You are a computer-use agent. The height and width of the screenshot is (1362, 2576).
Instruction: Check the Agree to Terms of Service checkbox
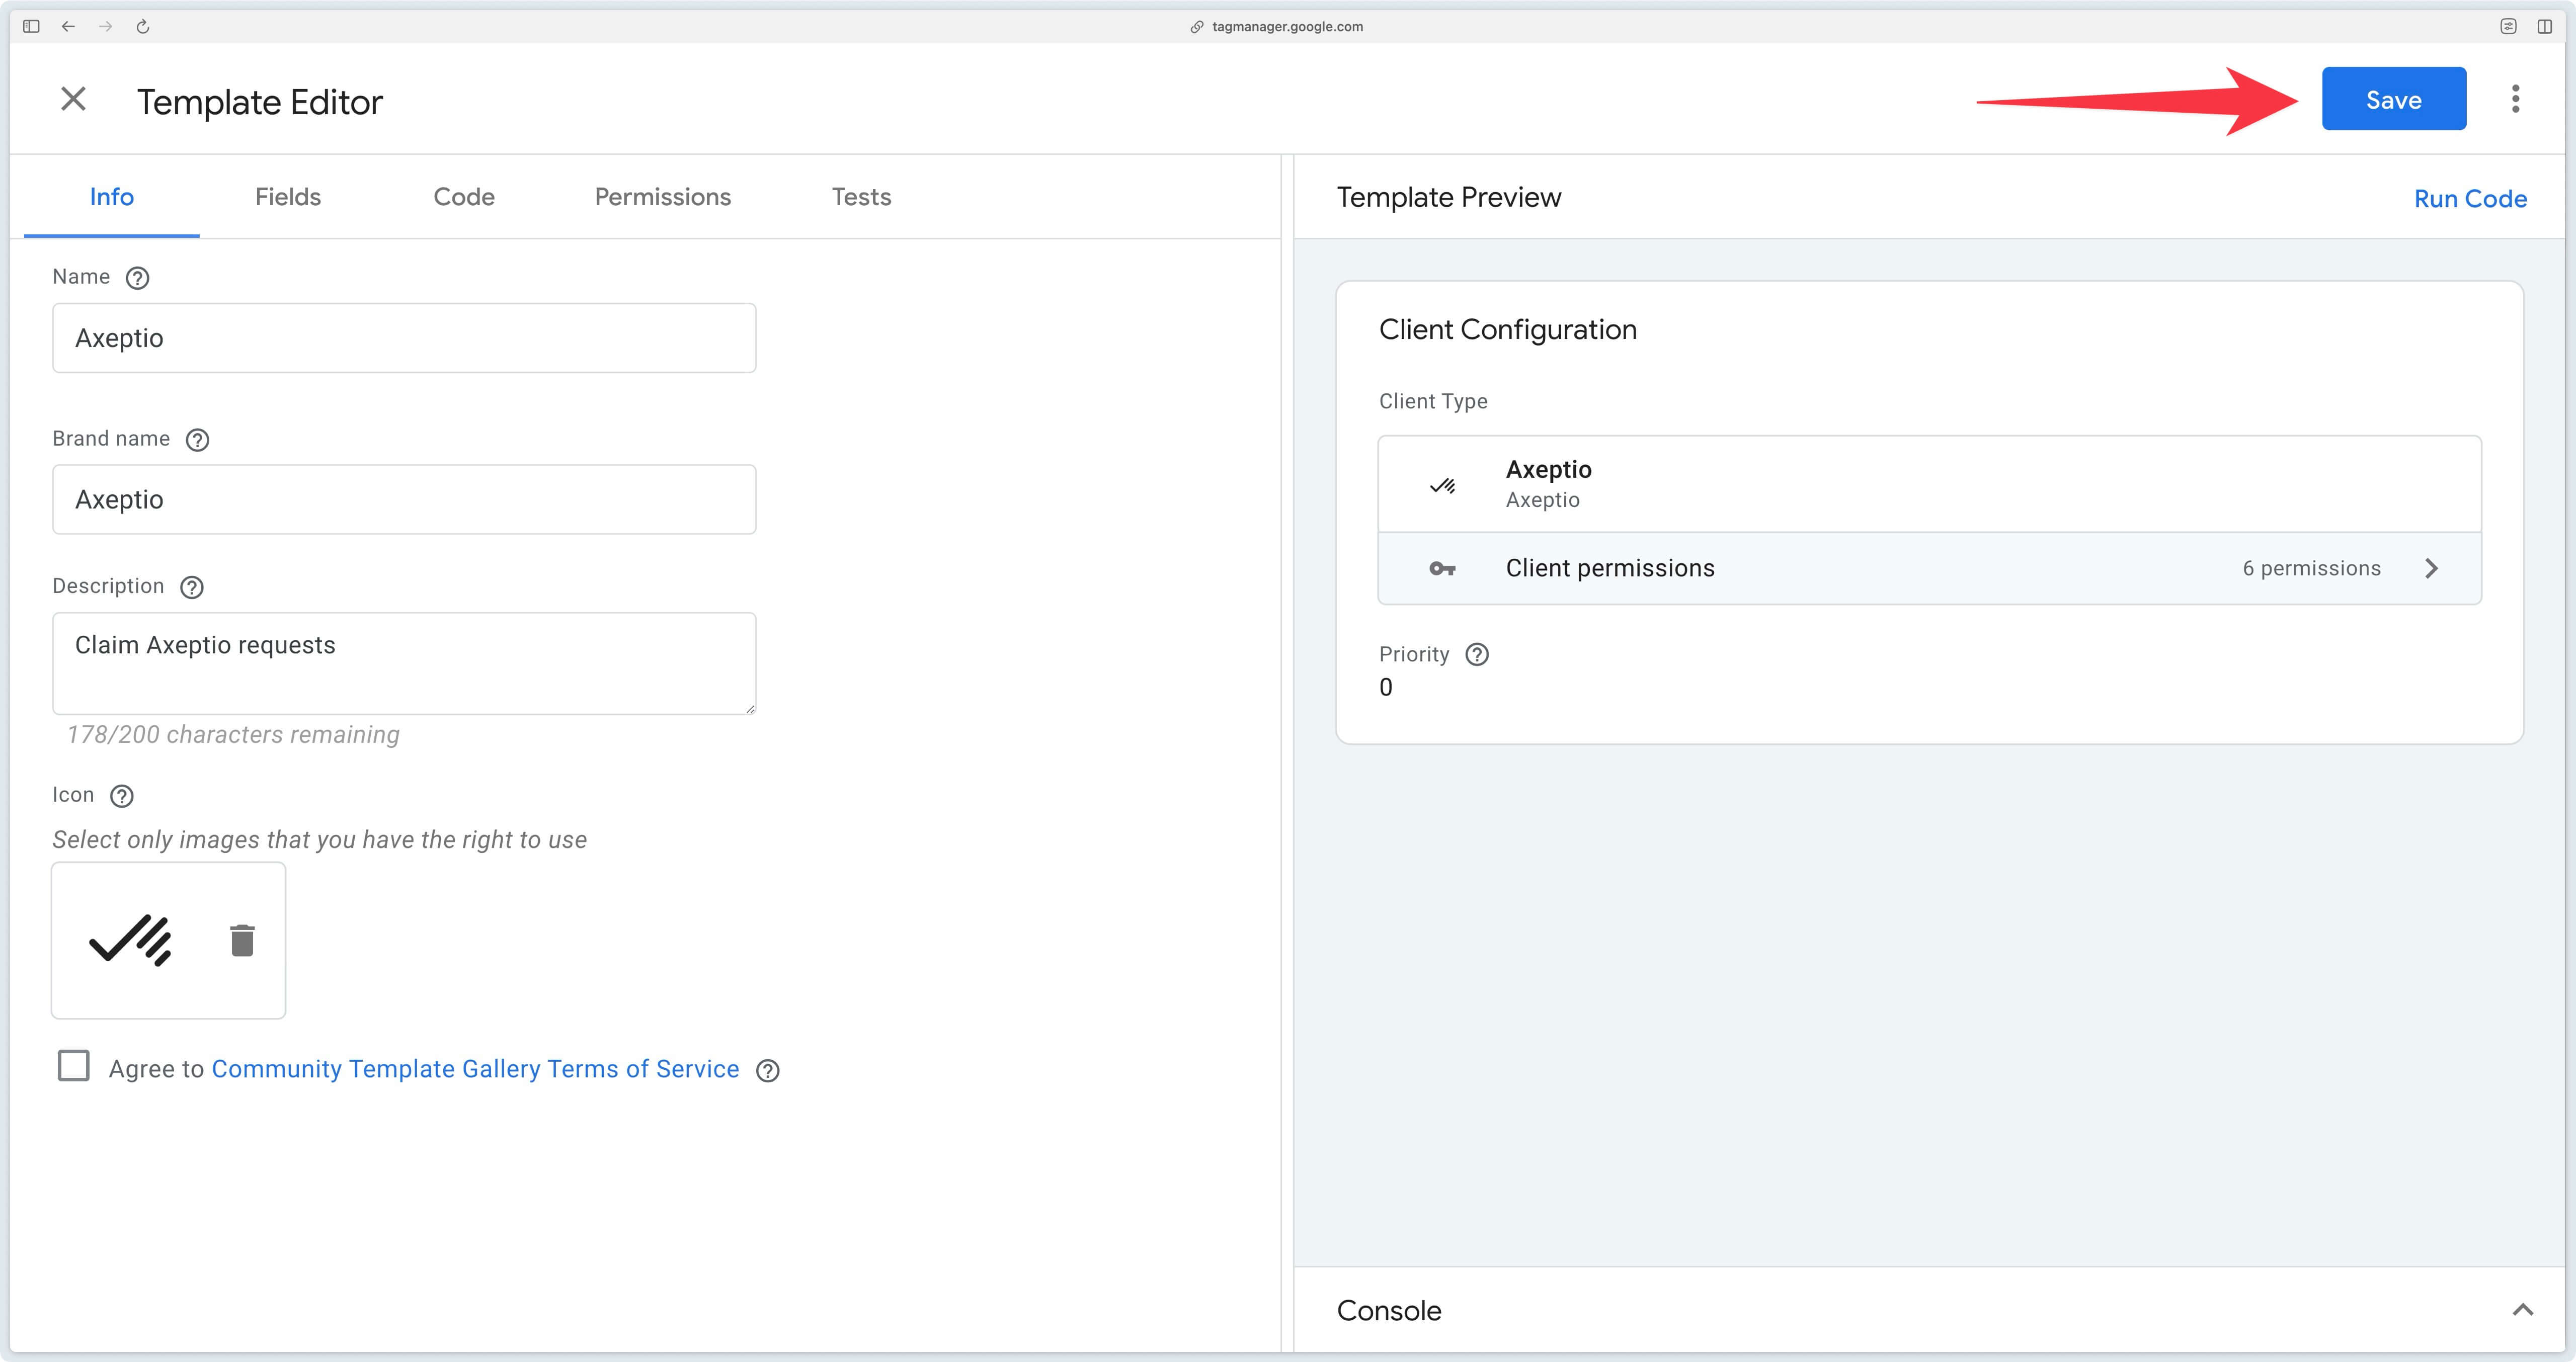point(74,1066)
